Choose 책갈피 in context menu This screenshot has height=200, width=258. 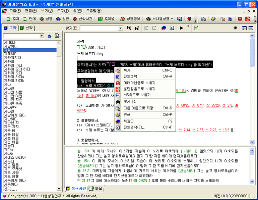[x=145, y=121]
